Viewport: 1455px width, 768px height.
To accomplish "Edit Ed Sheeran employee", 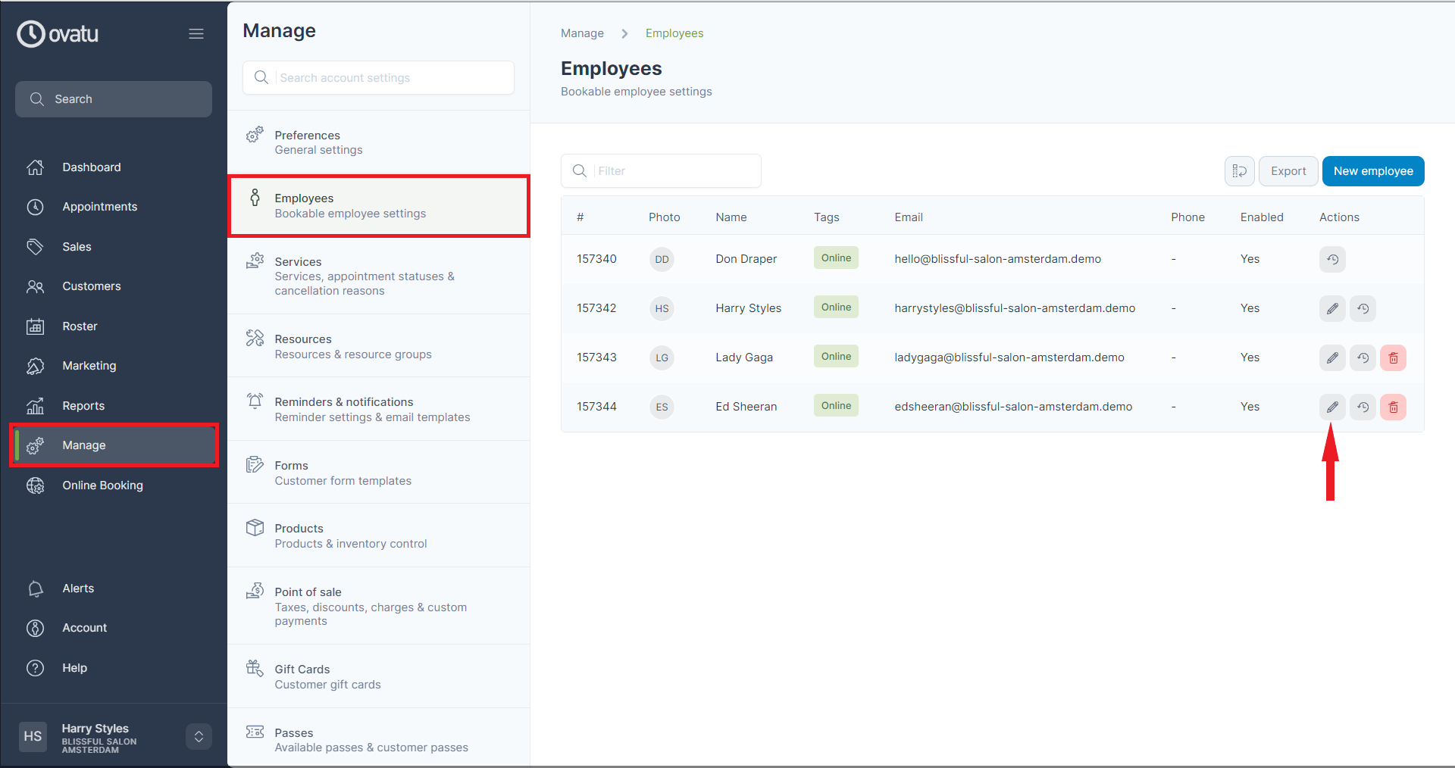I will (x=1332, y=407).
